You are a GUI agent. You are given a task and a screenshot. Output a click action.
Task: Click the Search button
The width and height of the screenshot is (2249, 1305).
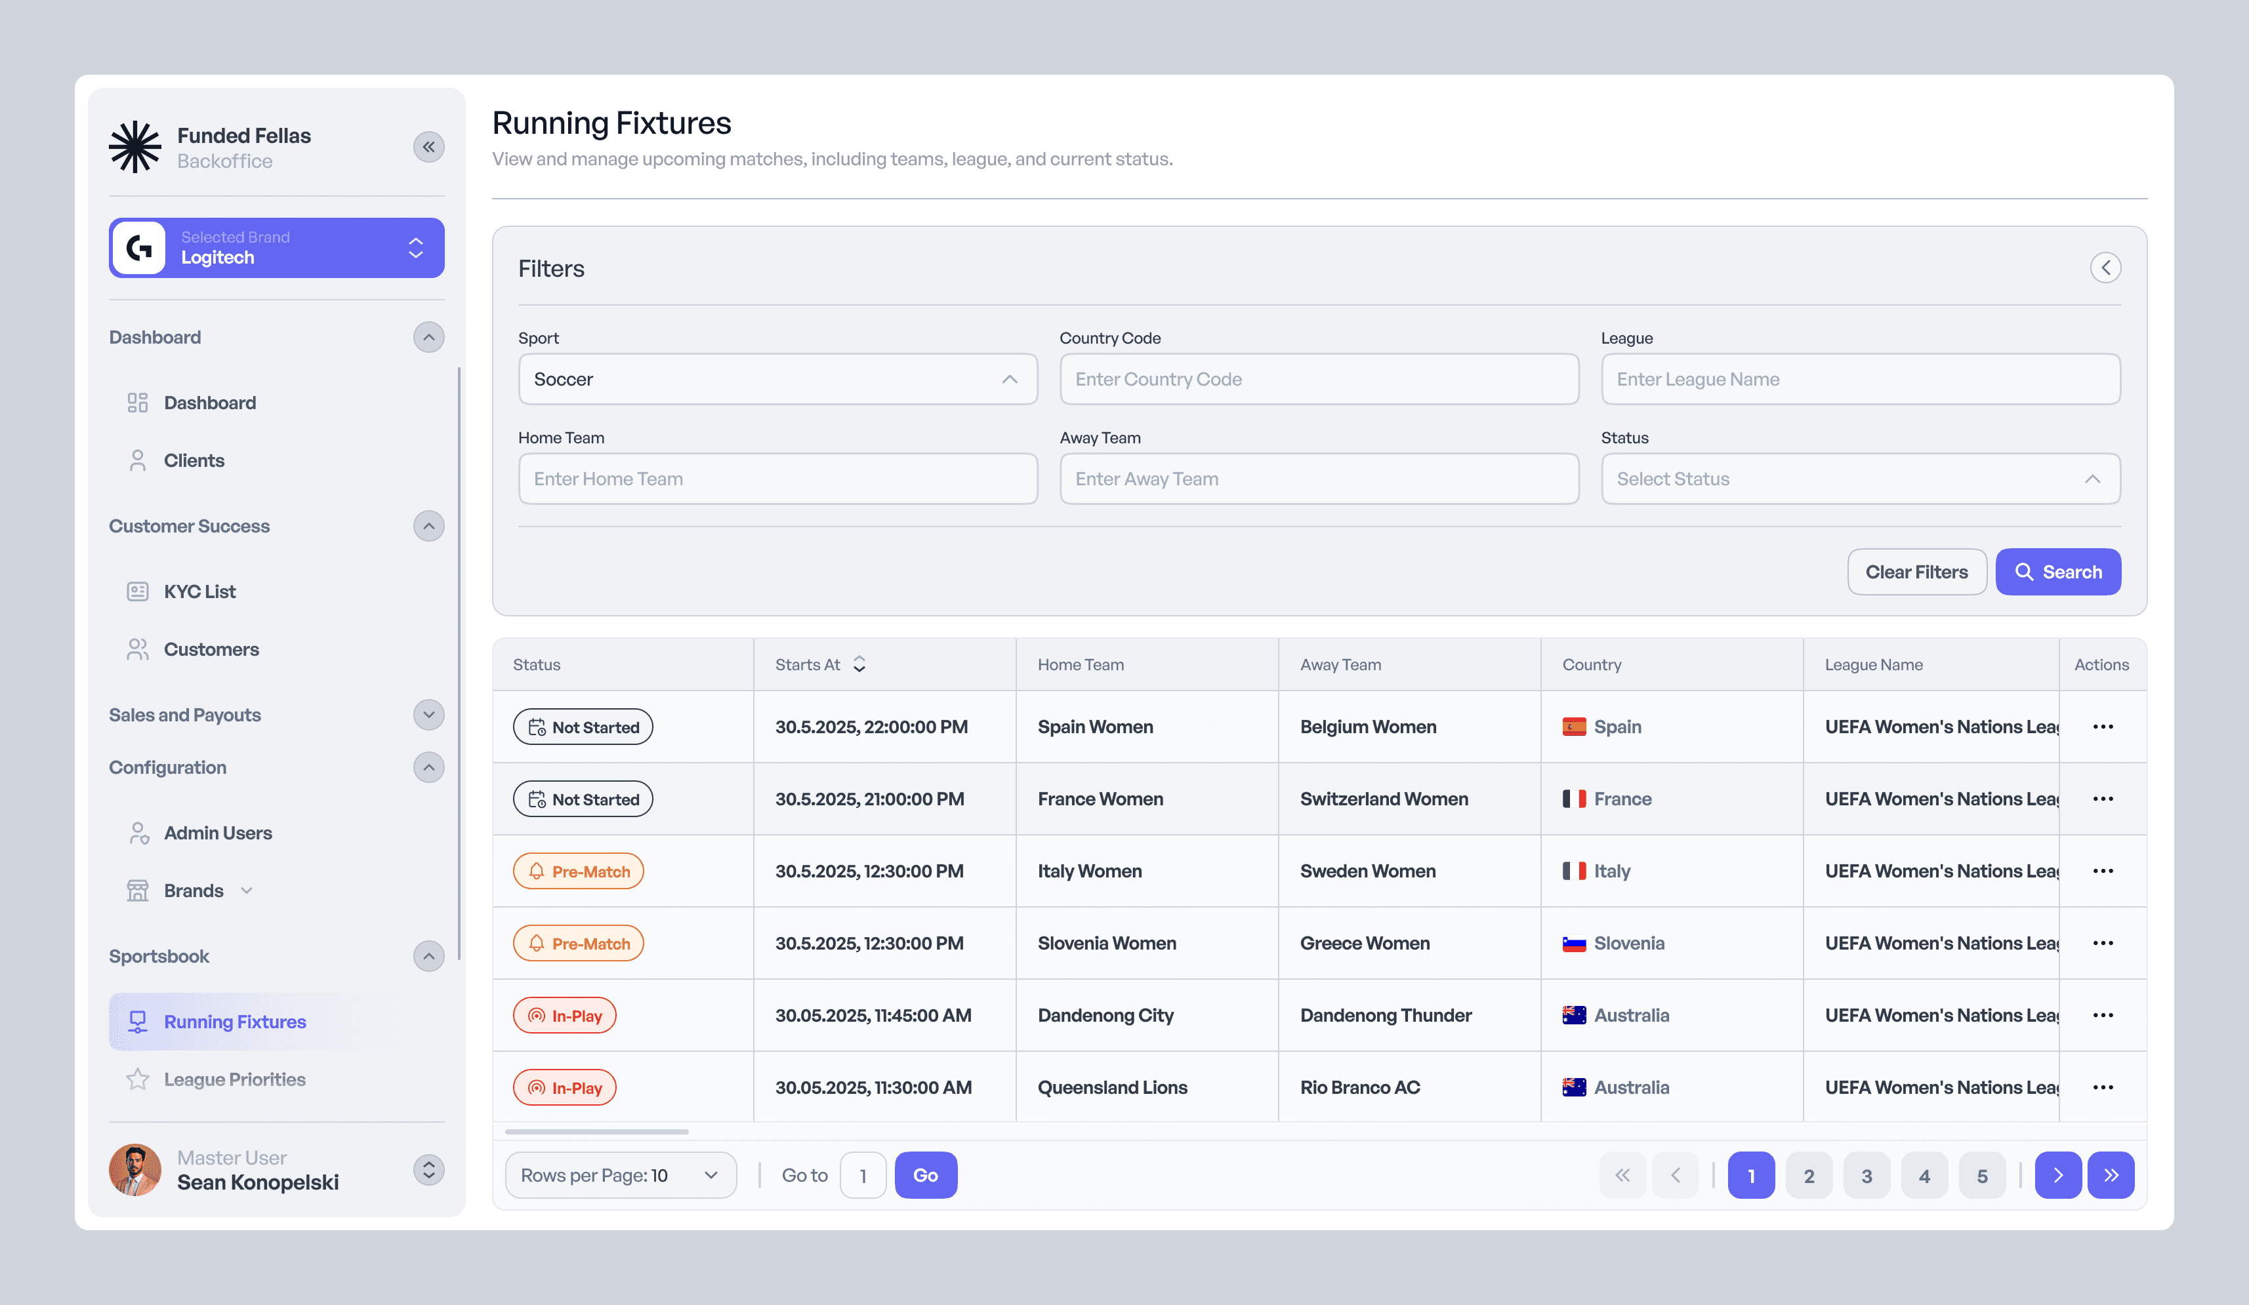coord(2057,572)
